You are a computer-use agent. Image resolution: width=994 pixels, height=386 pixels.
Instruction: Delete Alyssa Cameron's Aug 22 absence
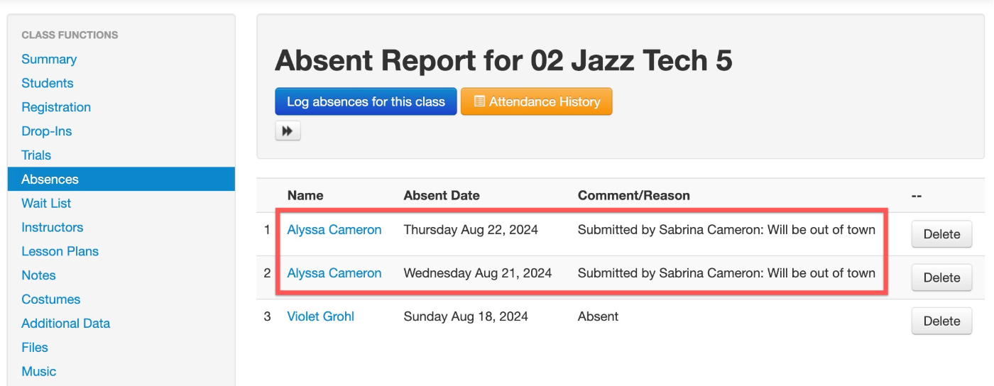tap(941, 234)
